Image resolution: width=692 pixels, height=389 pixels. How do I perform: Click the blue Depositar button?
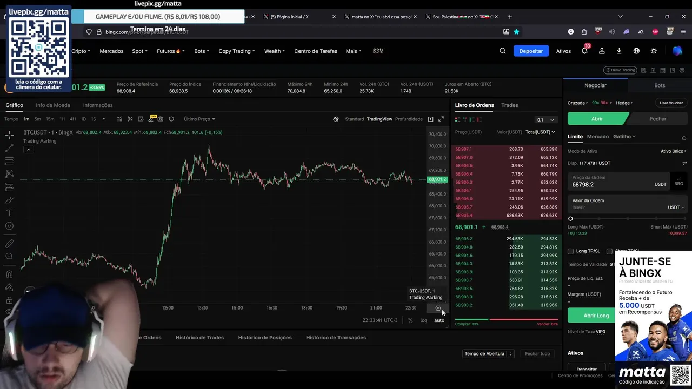coord(531,51)
